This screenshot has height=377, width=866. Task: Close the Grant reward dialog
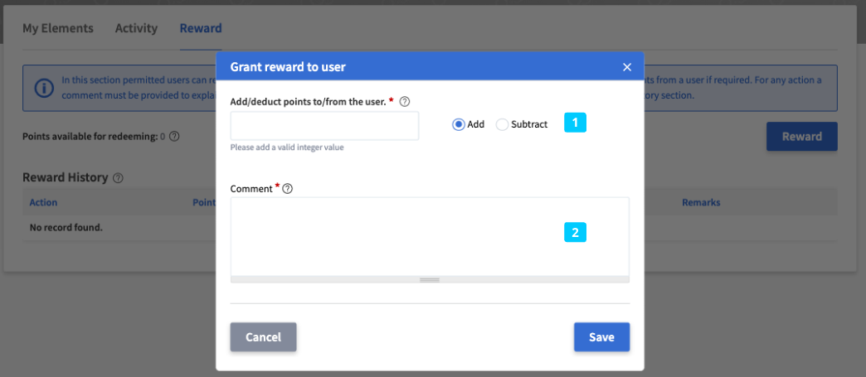point(627,67)
